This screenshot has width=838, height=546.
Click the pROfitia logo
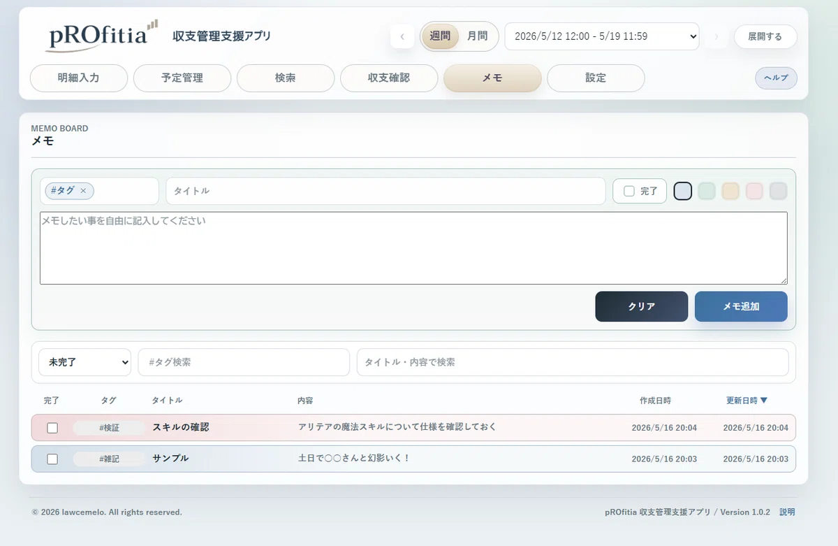pos(102,35)
